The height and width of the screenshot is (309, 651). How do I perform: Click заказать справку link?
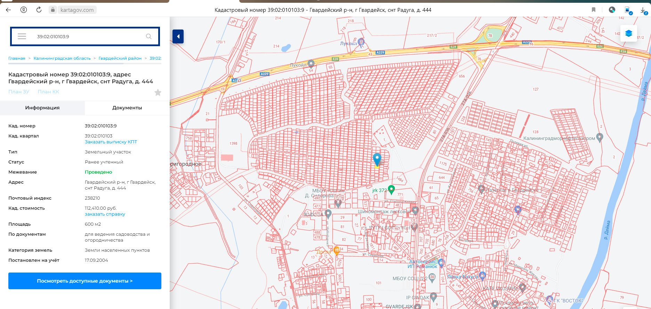point(105,214)
